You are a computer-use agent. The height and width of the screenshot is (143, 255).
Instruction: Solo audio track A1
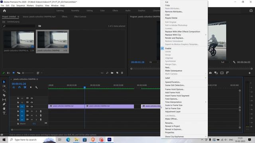coord(36,111)
